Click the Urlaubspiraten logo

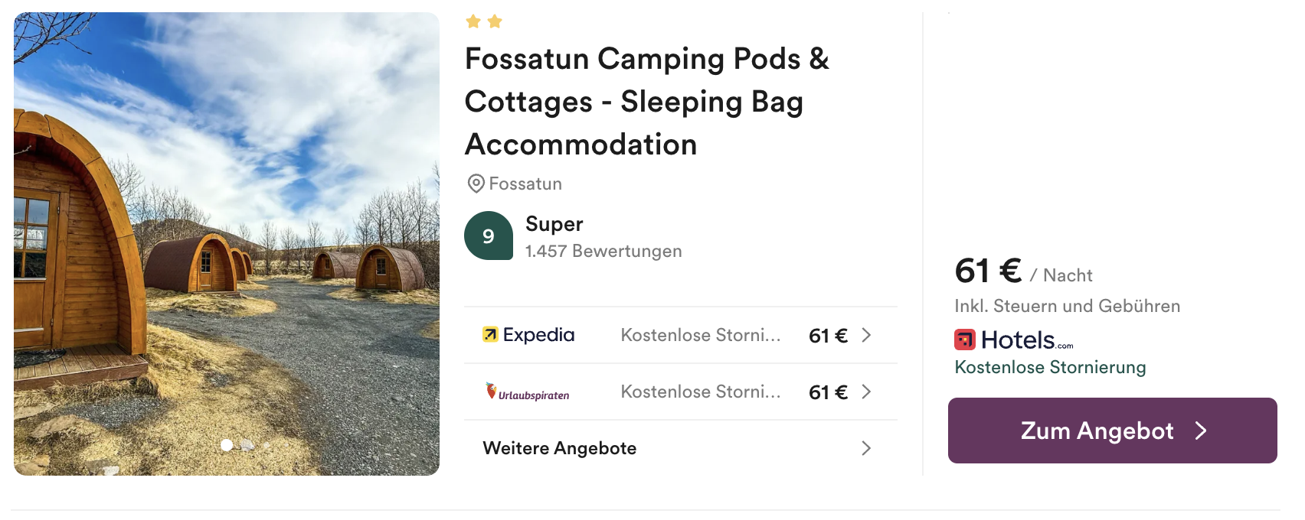click(528, 392)
